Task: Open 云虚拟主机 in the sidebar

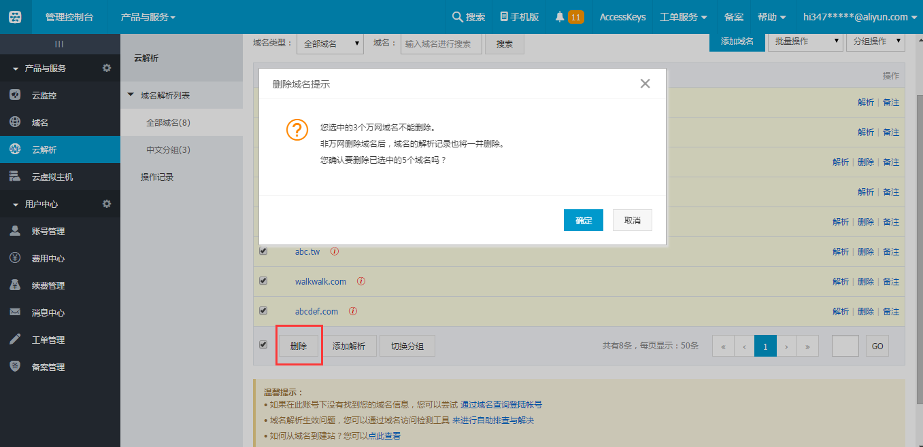Action: click(52, 177)
